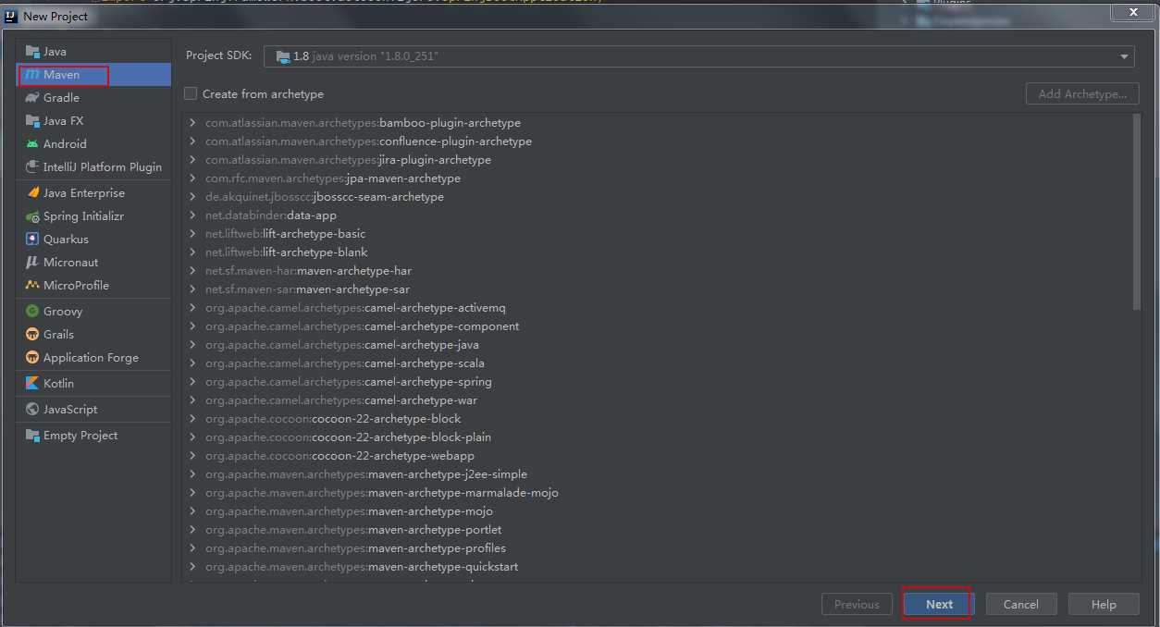Click the Grails icon
The height and width of the screenshot is (627, 1160).
(32, 335)
